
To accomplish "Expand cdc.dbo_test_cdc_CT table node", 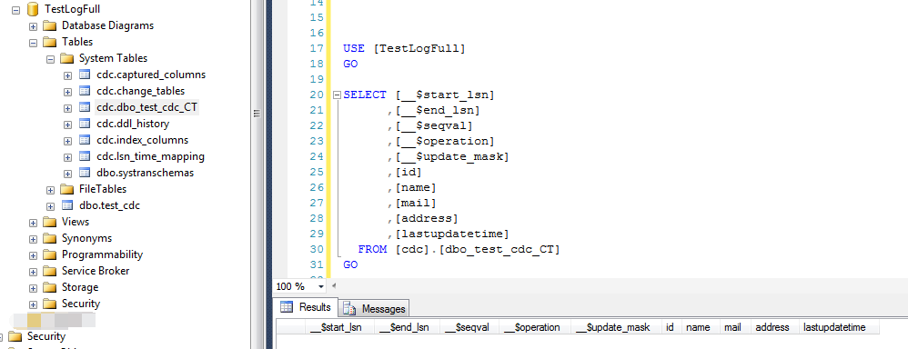I will [67, 107].
